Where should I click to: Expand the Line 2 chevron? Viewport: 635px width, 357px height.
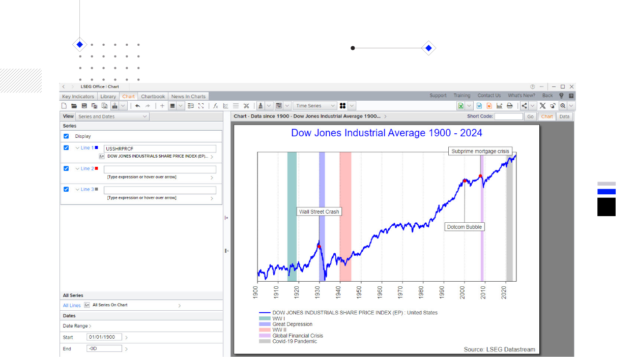tap(77, 168)
